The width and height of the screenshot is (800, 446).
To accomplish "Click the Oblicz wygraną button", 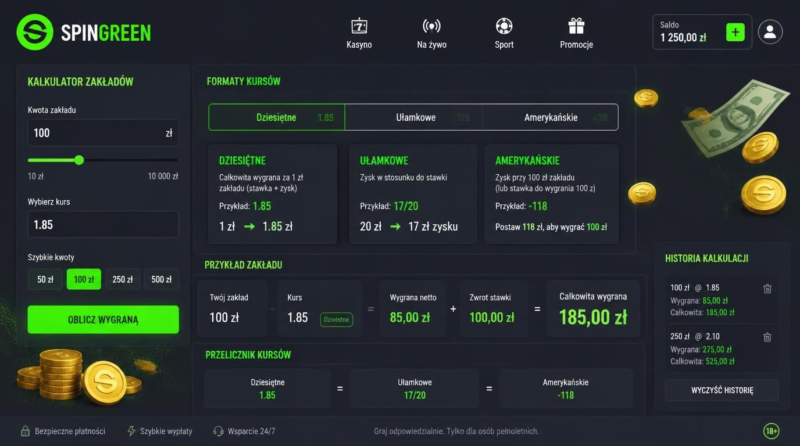I will pyautogui.click(x=103, y=319).
